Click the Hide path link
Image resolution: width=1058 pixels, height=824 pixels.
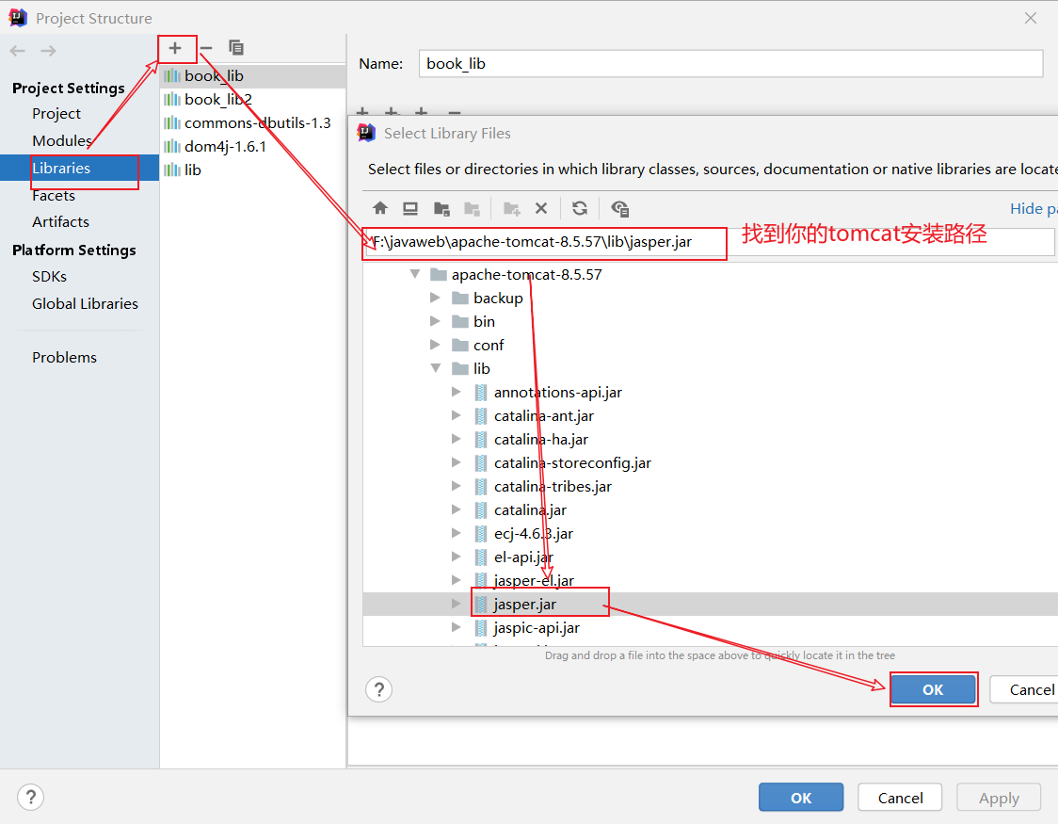[1034, 208]
